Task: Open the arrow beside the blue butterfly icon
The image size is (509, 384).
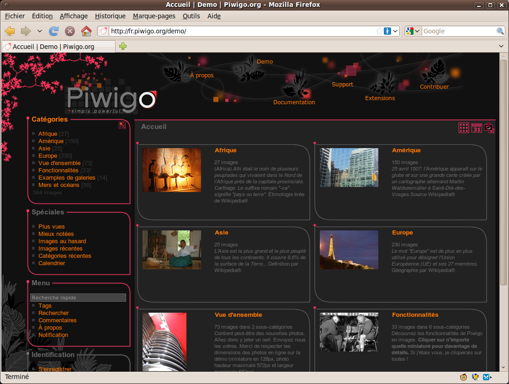Action: 491,377
